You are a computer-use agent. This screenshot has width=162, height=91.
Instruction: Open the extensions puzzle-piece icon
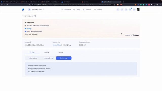coord(152,5)
